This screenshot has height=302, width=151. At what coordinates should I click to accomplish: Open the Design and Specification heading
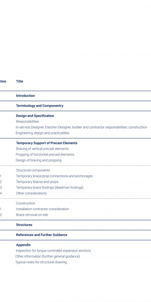35,116
